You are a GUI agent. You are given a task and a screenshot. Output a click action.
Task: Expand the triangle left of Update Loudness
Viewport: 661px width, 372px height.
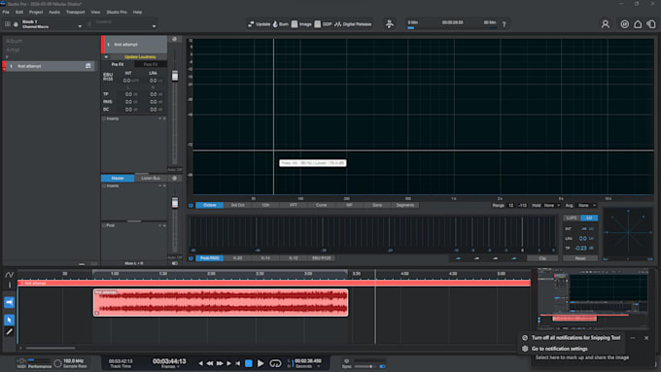coord(106,57)
